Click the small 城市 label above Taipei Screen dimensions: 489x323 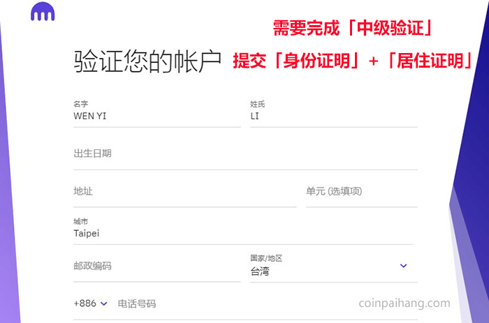(81, 221)
